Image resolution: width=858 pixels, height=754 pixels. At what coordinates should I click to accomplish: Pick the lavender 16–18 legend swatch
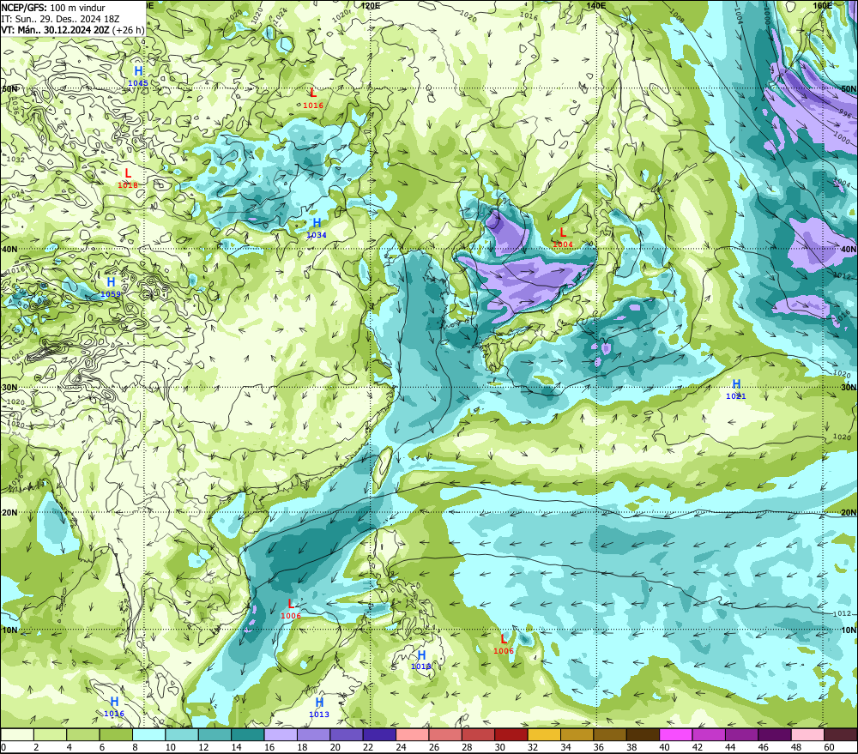tap(281, 734)
